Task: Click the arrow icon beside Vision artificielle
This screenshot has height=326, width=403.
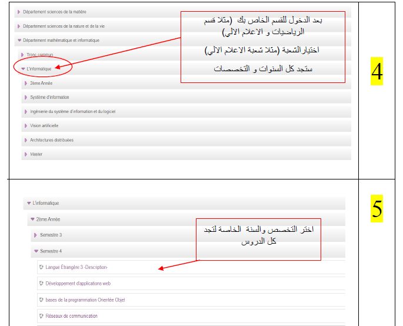Action: (x=26, y=126)
